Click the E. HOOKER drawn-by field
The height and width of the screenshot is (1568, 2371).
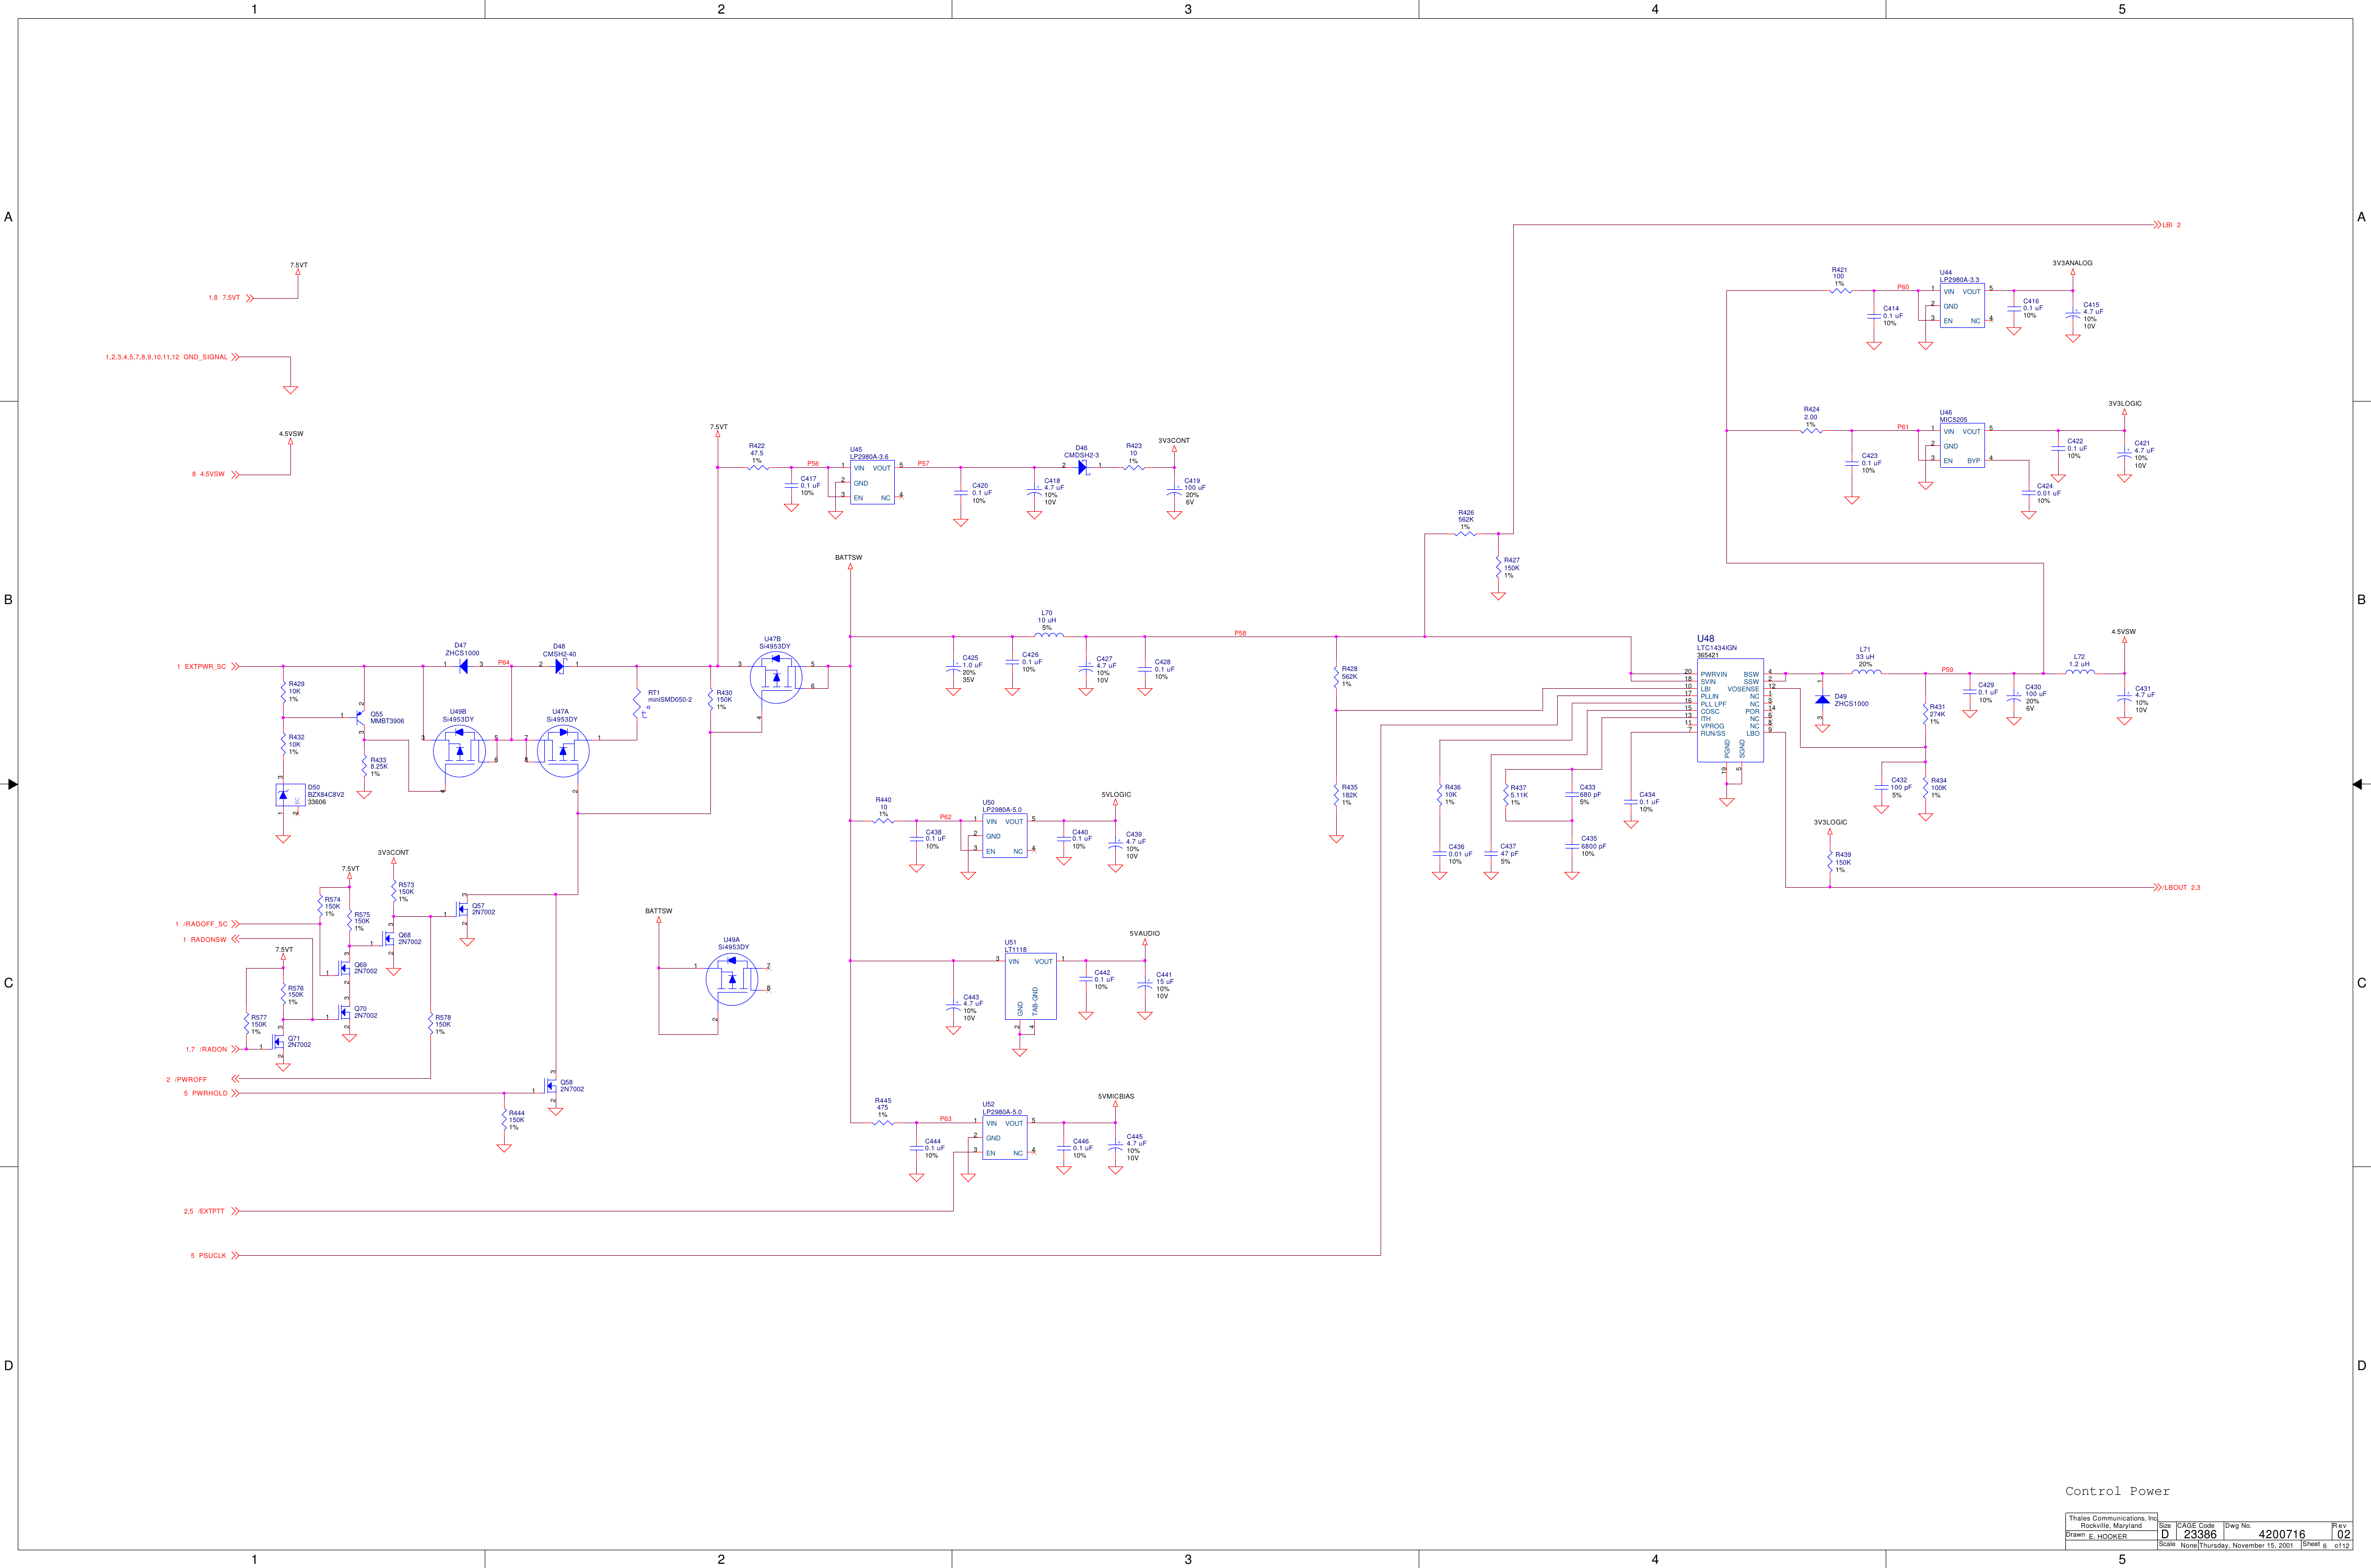point(2108,1536)
